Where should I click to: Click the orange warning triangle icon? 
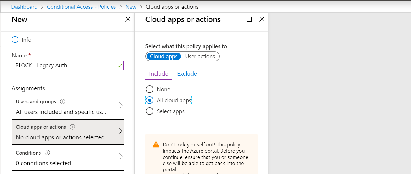point(156,145)
